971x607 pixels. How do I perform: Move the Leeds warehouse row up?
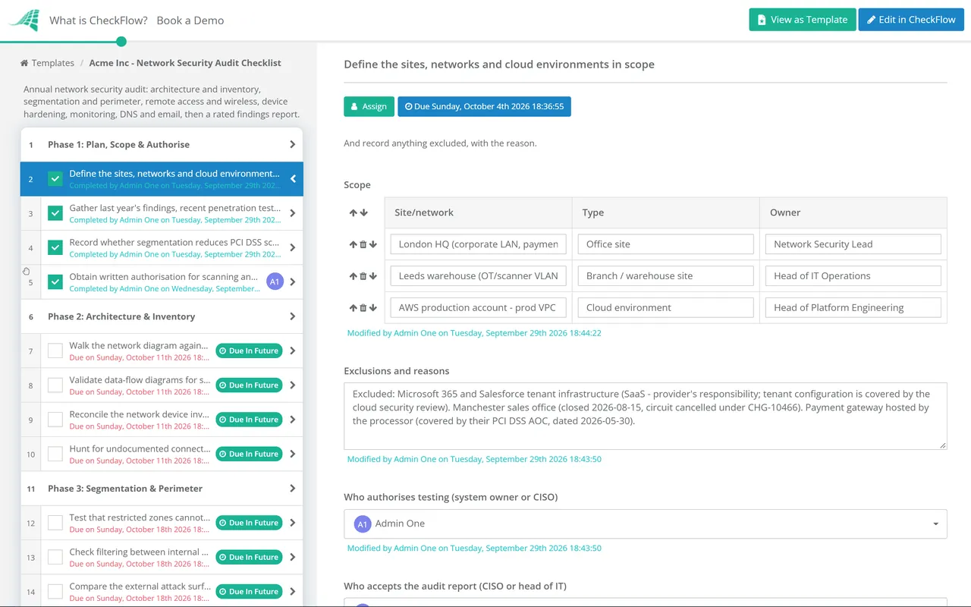353,276
